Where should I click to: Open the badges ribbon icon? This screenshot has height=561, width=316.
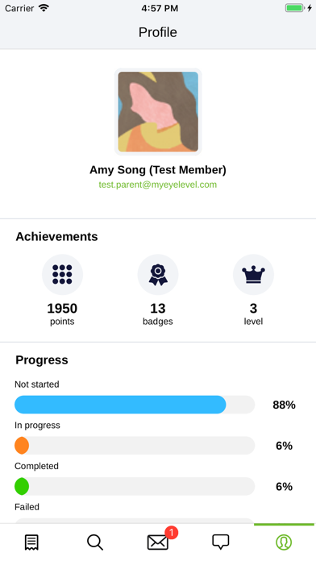click(158, 274)
